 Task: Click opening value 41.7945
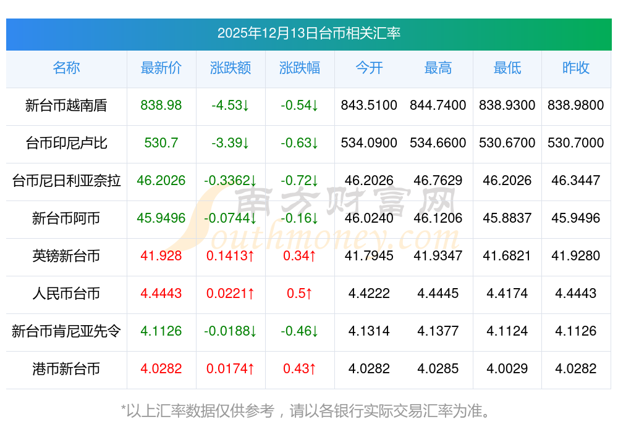tap(369, 256)
